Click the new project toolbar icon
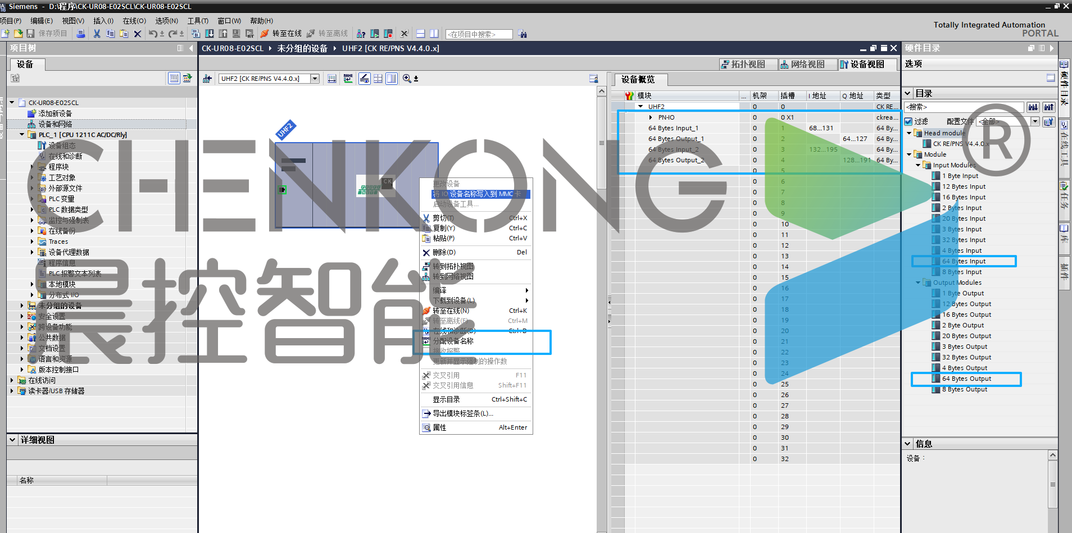 [6, 34]
